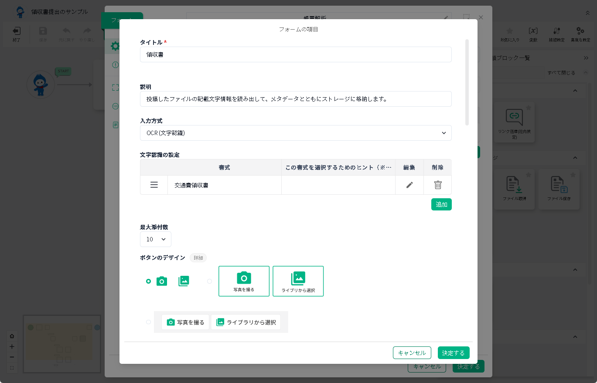Click the trash delete icon for 交通費領収書

[x=438, y=185]
